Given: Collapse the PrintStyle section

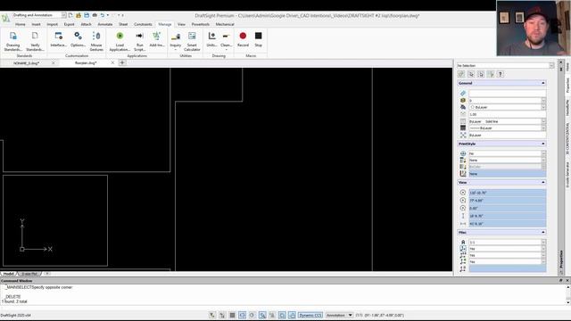Looking at the screenshot, I should [x=543, y=144].
